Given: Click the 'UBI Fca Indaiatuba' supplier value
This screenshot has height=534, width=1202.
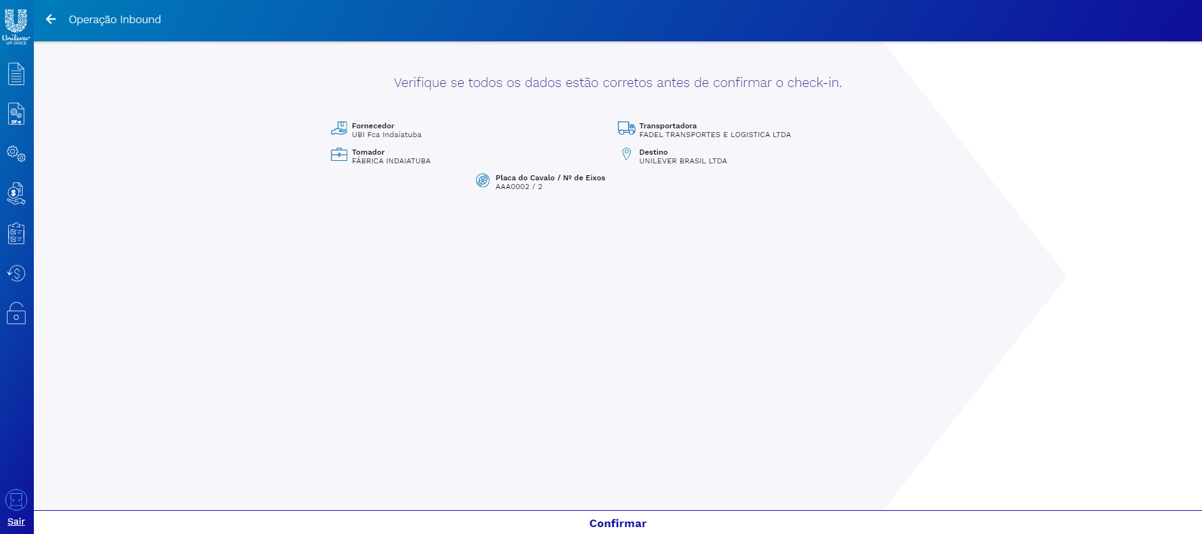Looking at the screenshot, I should (x=387, y=135).
